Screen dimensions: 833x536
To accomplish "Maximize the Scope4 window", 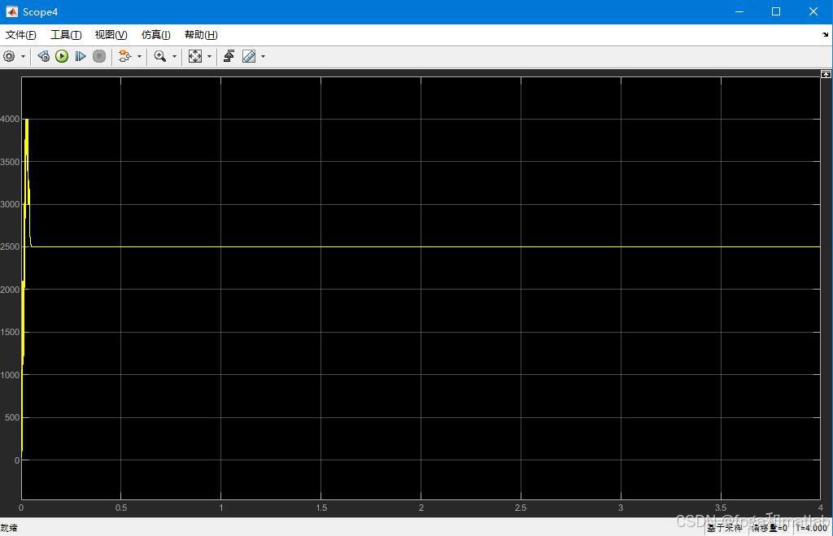I will click(776, 11).
